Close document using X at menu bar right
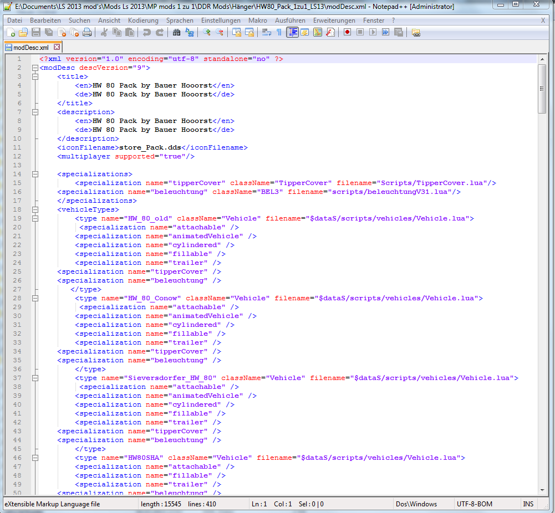This screenshot has width=555, height=513. pyautogui.click(x=543, y=20)
